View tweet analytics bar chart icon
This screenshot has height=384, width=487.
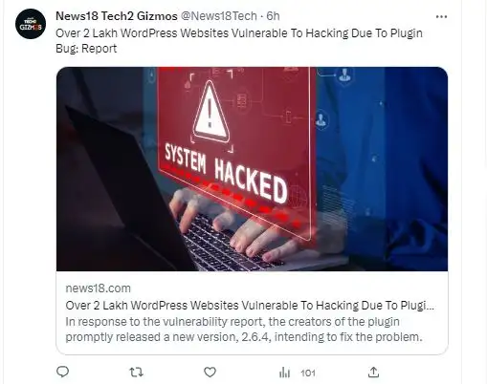pos(284,373)
